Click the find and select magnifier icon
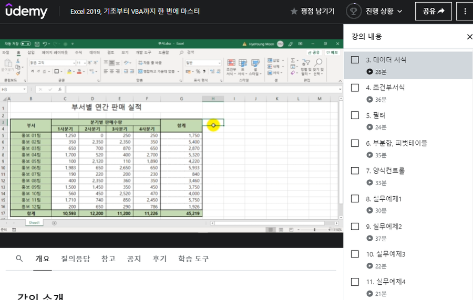This screenshot has height=300, width=473. click(x=318, y=62)
